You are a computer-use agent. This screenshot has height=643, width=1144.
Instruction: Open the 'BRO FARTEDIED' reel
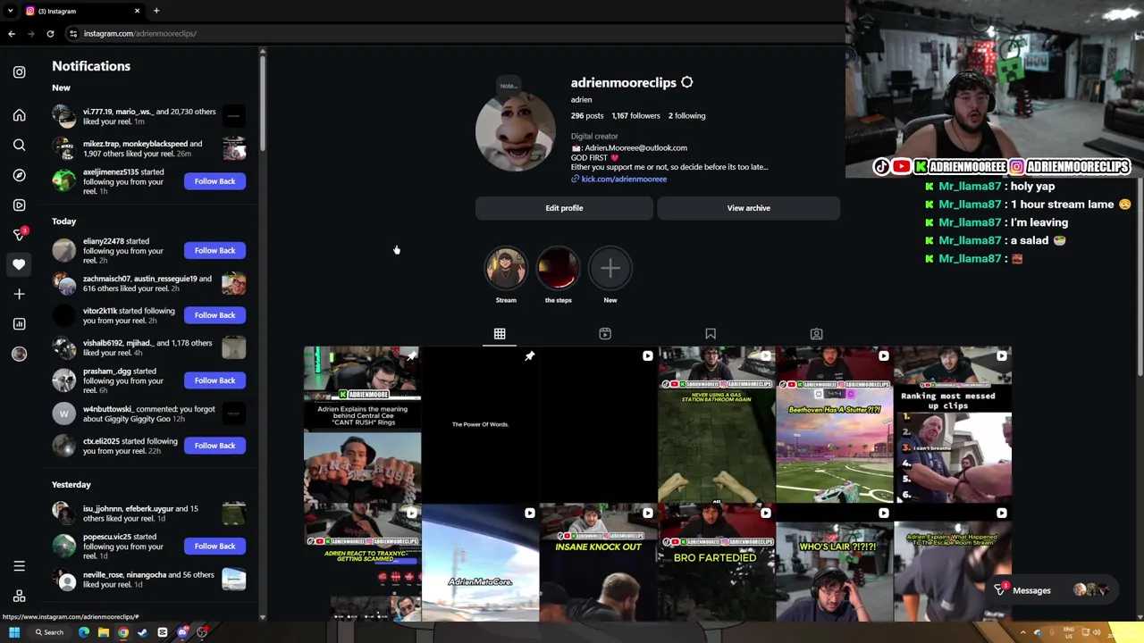coord(716,563)
